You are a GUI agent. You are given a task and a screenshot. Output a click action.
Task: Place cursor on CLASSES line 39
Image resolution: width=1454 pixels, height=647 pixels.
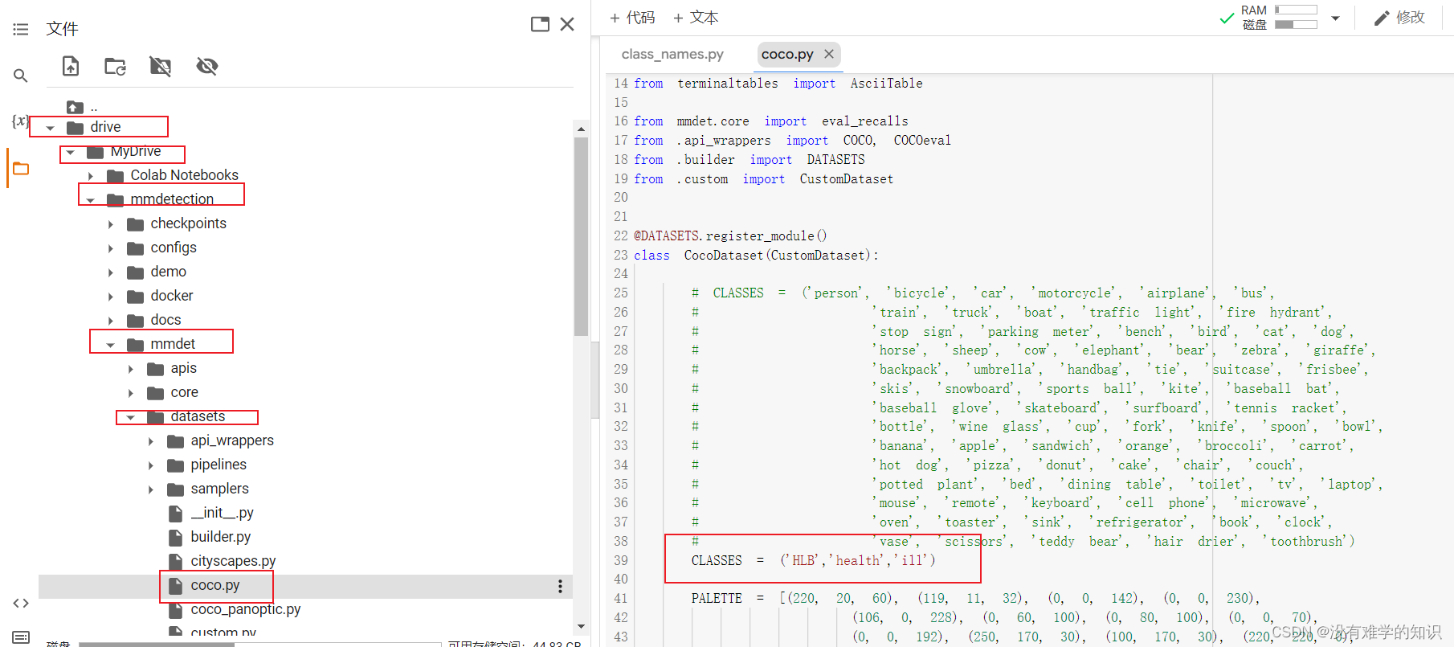(813, 560)
